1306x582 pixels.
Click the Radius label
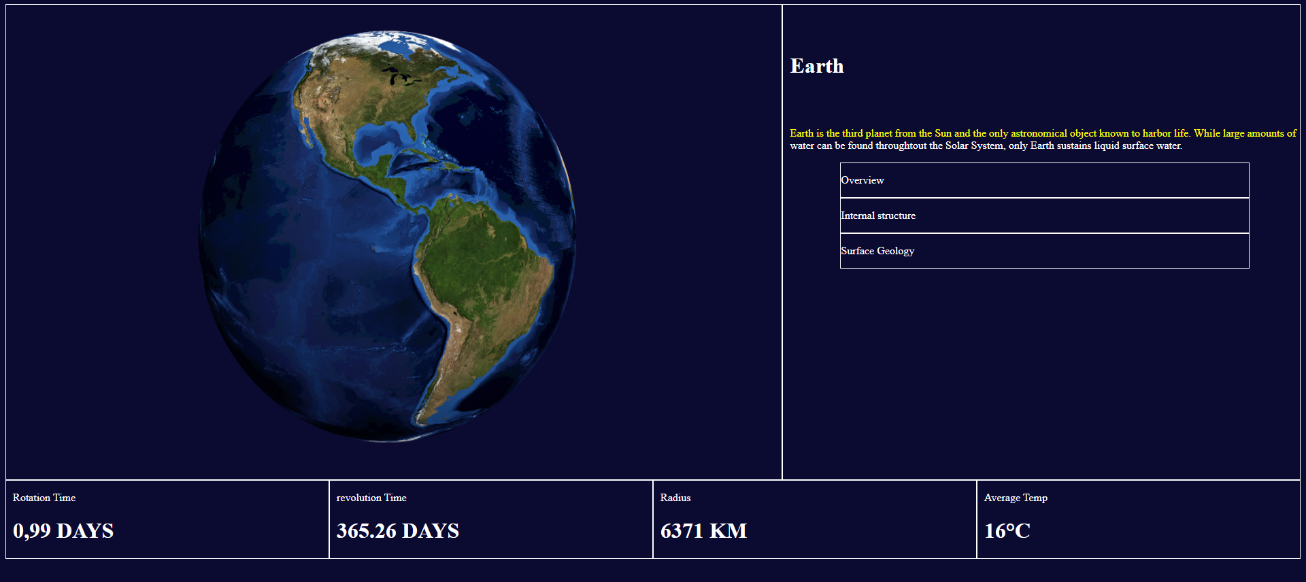[x=675, y=498]
